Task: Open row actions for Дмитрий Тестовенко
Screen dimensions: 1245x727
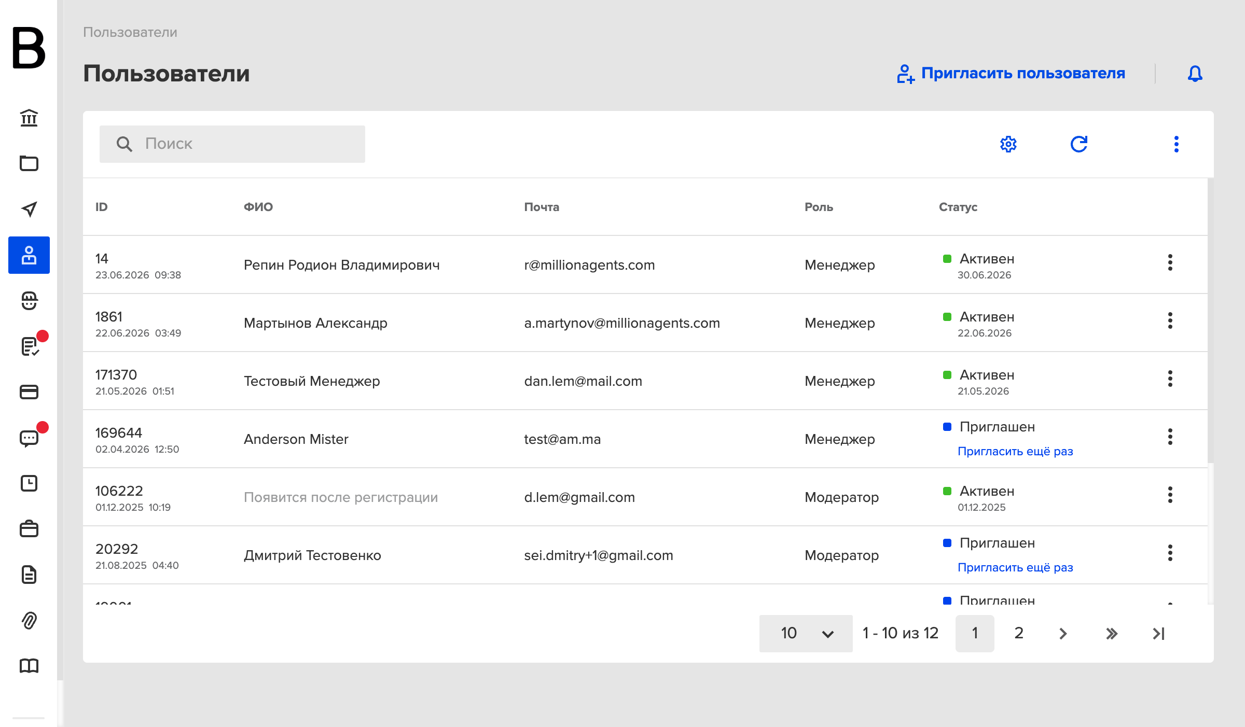Action: pyautogui.click(x=1170, y=553)
